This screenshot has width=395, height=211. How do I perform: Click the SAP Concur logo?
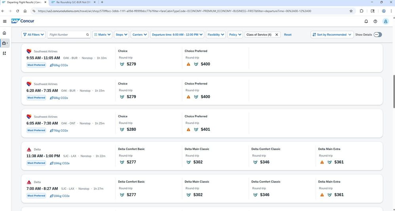[x=23, y=21]
